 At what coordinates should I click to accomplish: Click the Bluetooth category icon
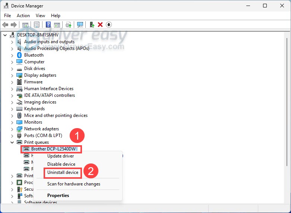click(19, 55)
